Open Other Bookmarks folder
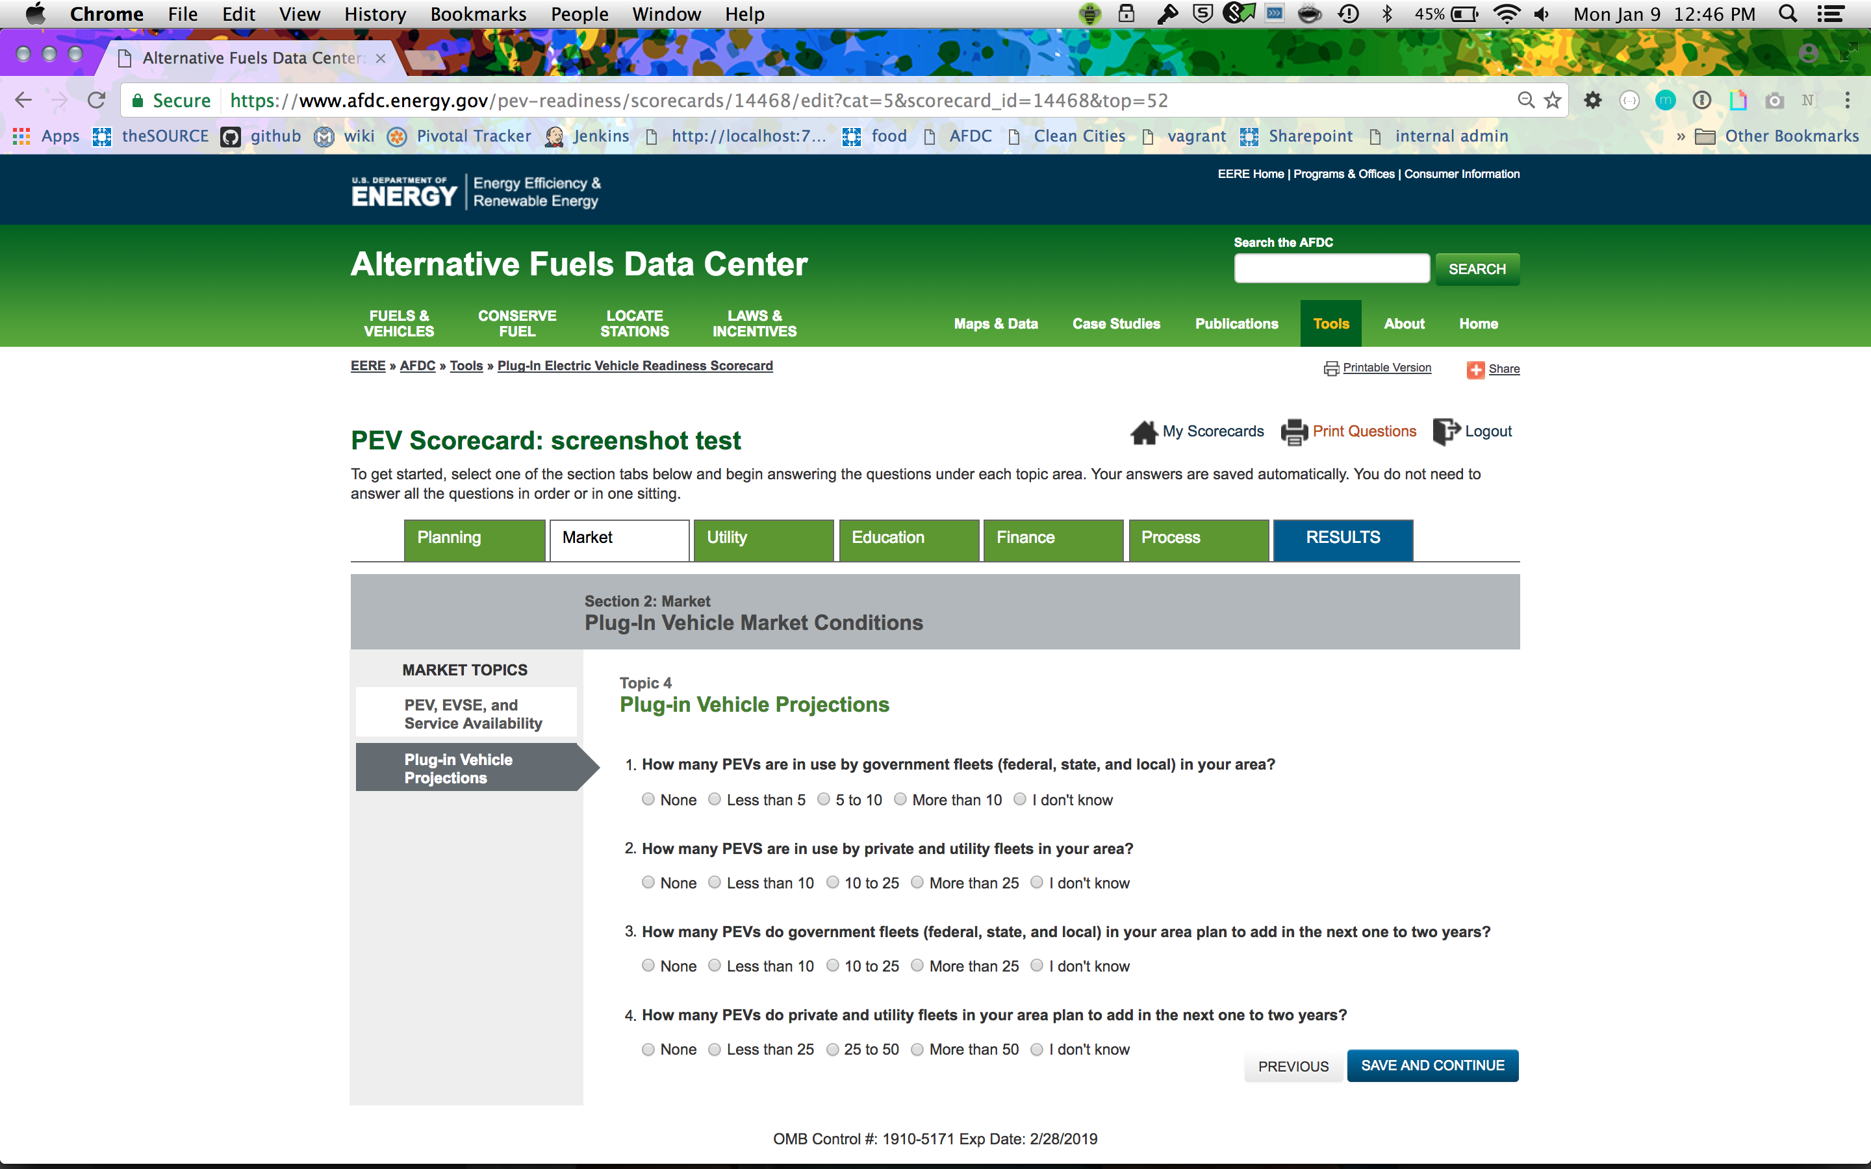This screenshot has height=1169, width=1871. tap(1777, 137)
